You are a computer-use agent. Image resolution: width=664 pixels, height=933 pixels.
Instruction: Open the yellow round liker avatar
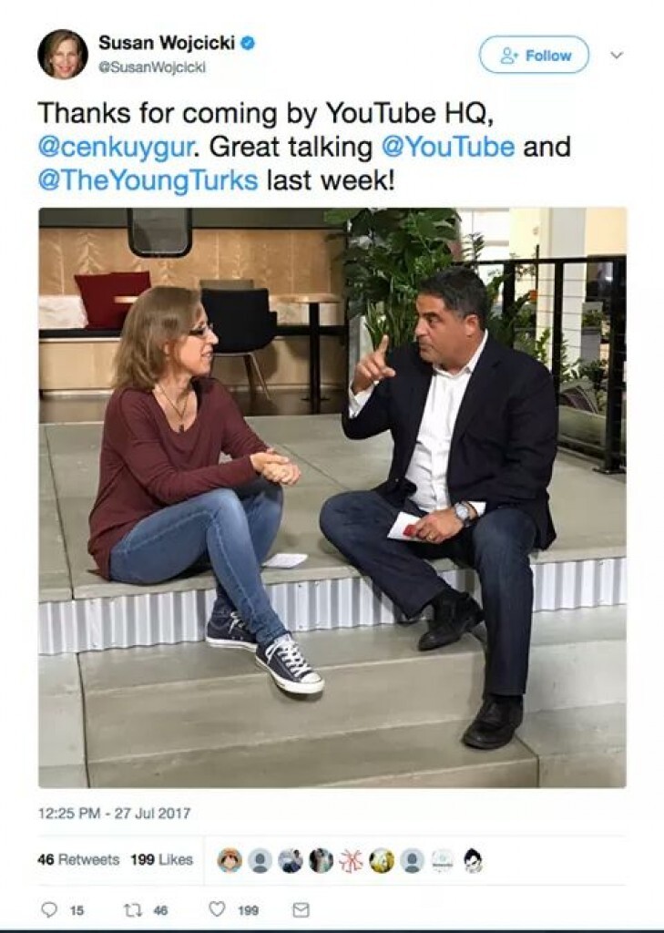tap(382, 860)
